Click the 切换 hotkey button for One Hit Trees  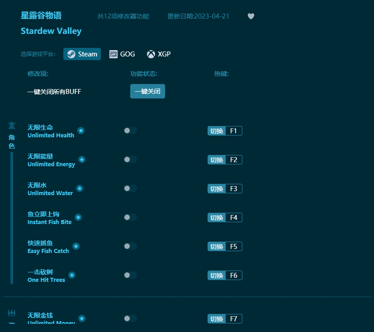[x=217, y=275]
